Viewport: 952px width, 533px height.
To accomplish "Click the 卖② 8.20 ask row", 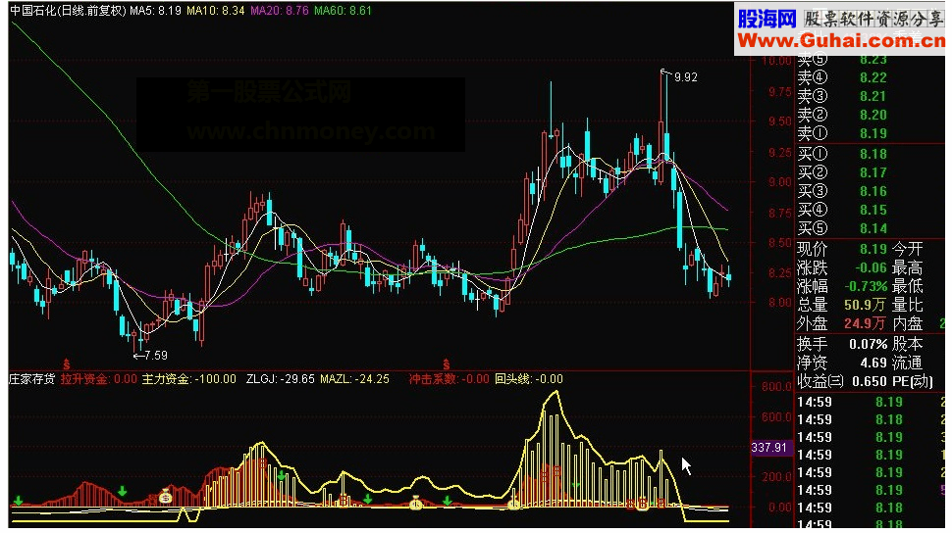I will [843, 116].
